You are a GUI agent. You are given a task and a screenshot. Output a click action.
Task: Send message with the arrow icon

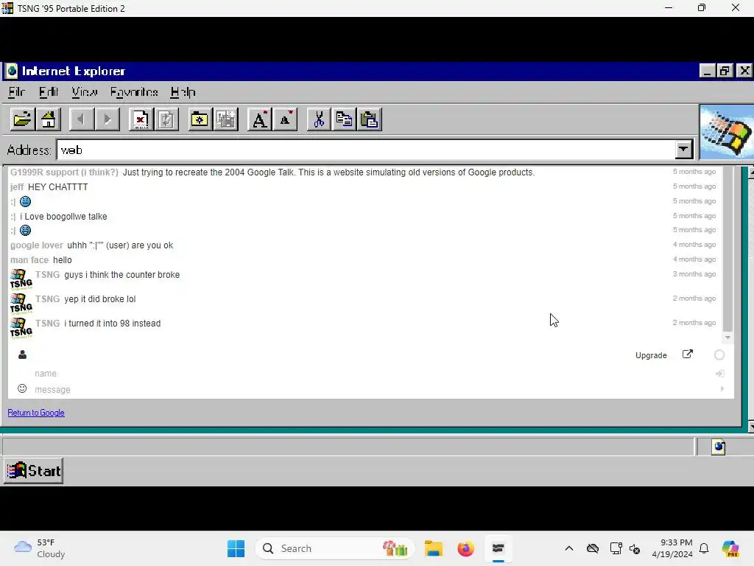click(x=722, y=389)
